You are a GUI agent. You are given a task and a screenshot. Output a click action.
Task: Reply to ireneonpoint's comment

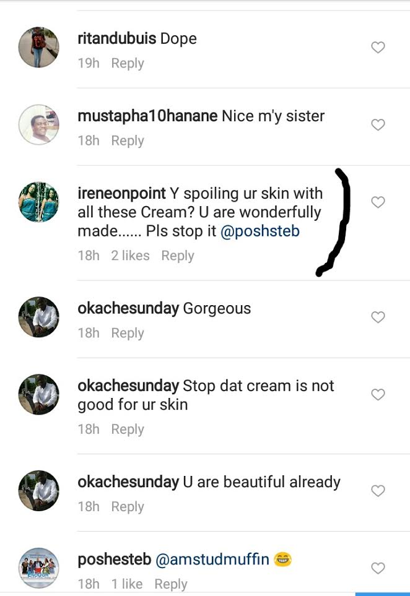tap(177, 256)
